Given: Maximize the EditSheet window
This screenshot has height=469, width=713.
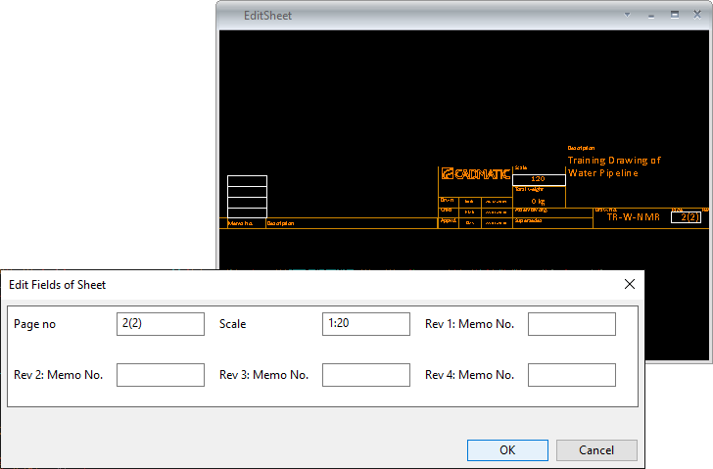Looking at the screenshot, I should (674, 16).
